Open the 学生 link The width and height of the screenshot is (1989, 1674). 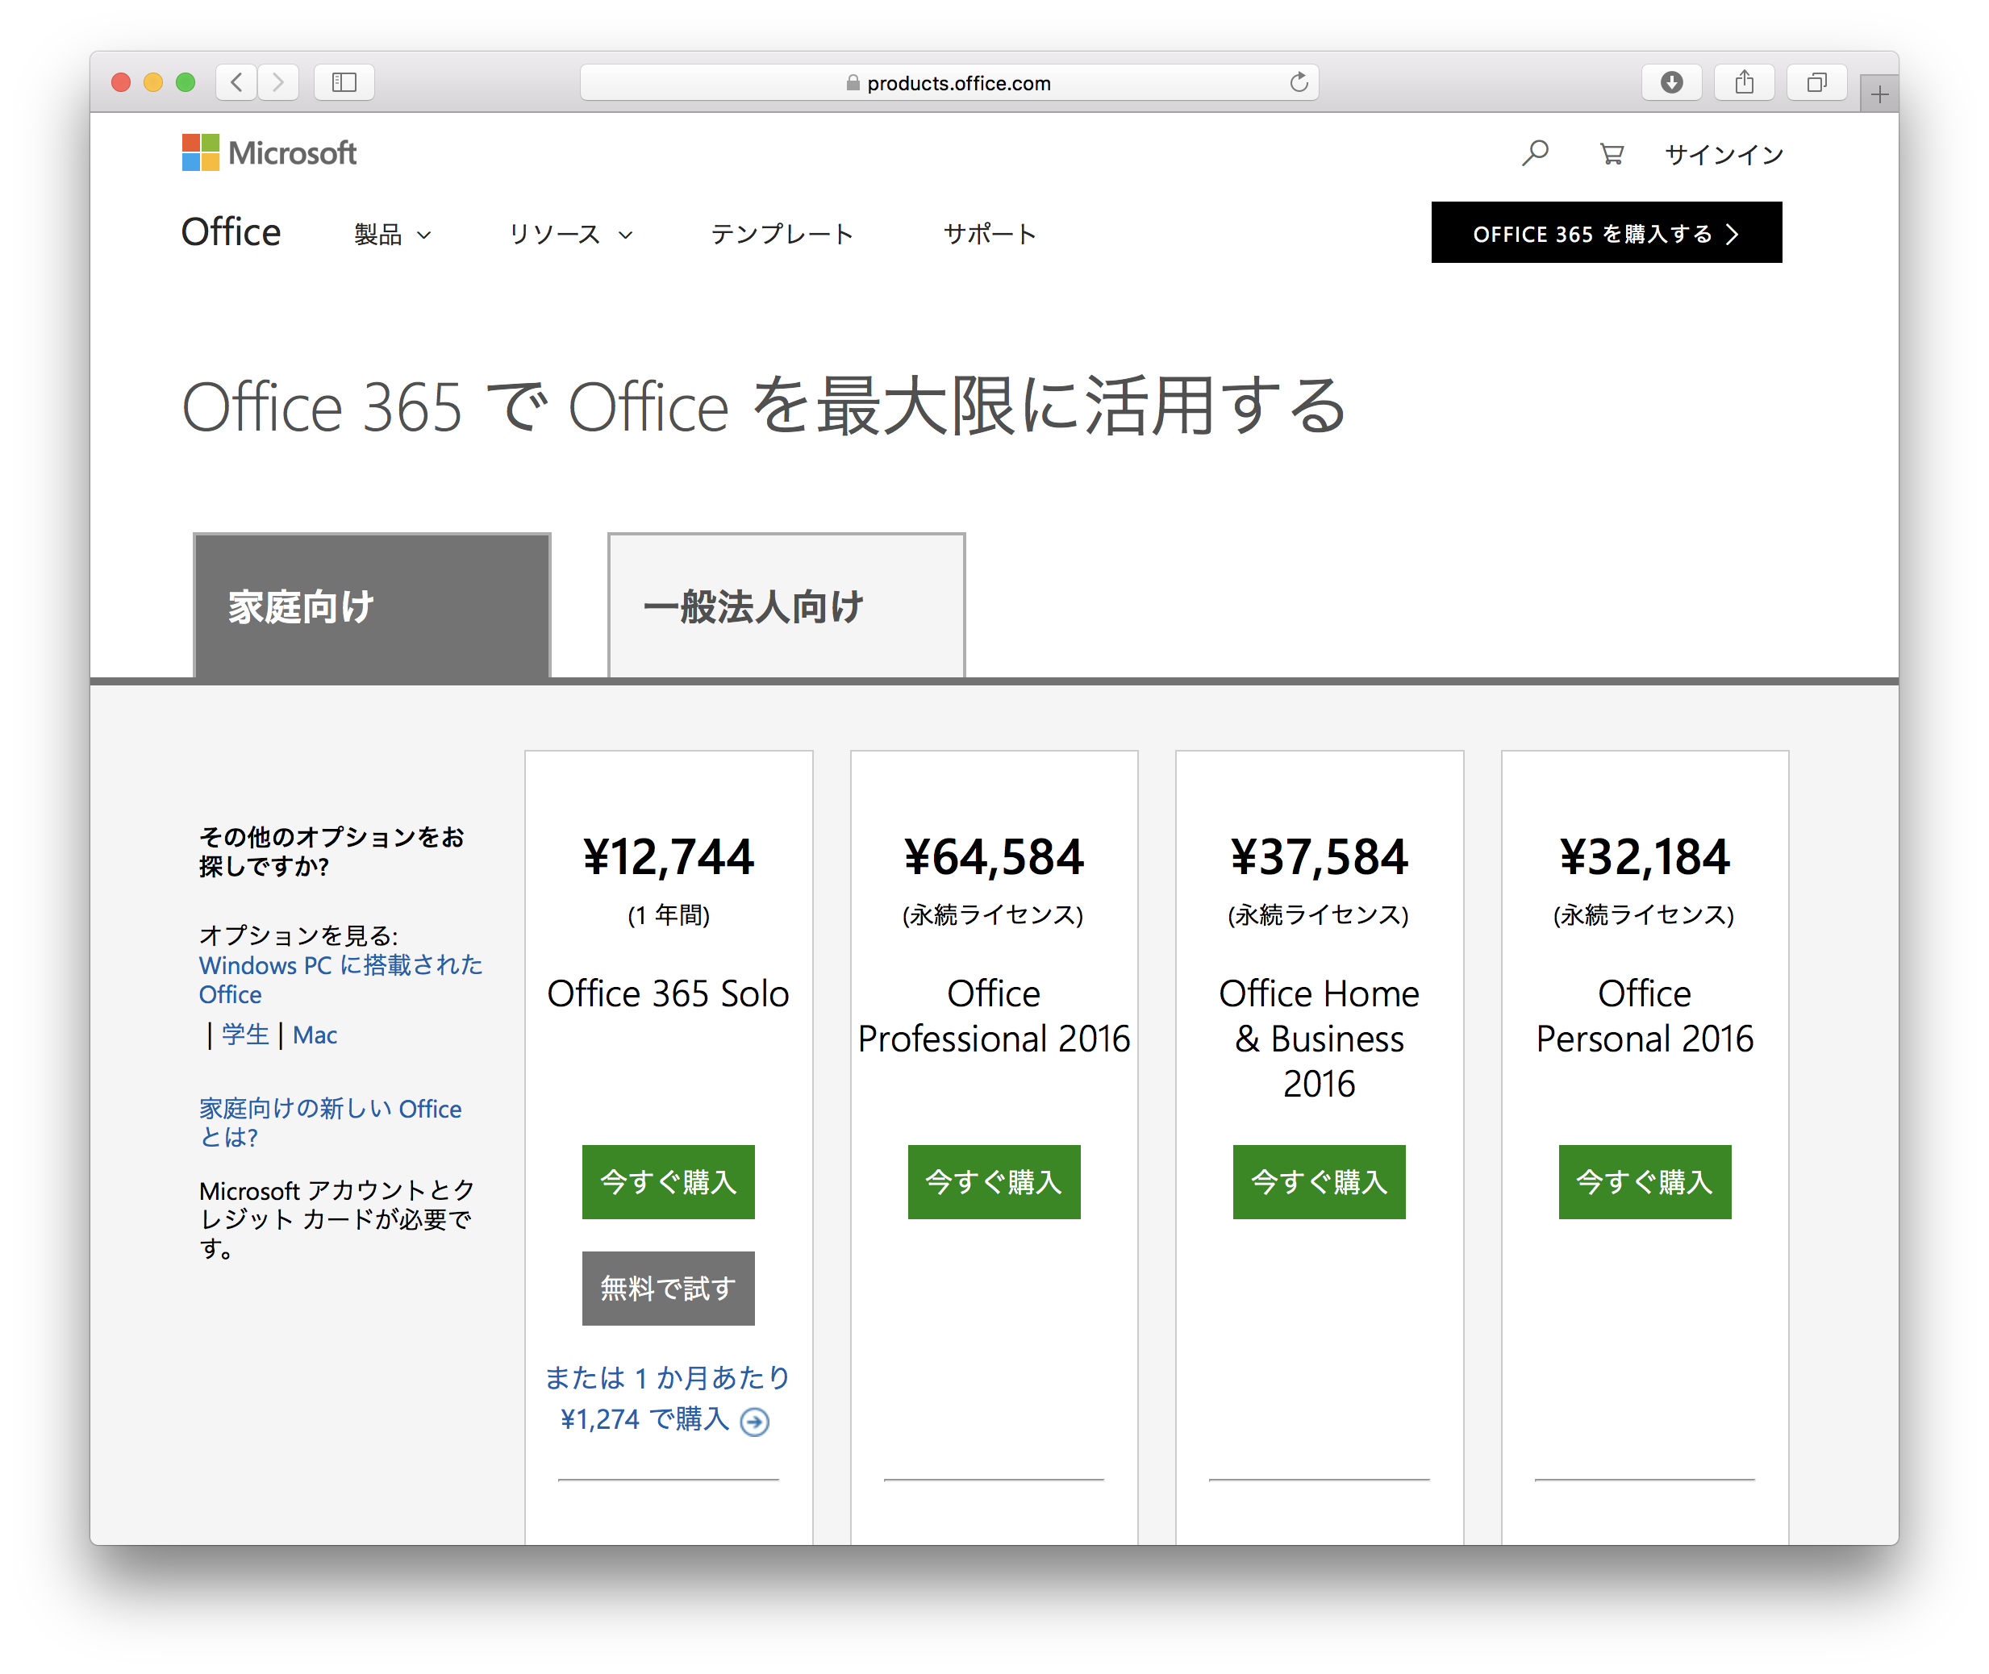[245, 1035]
